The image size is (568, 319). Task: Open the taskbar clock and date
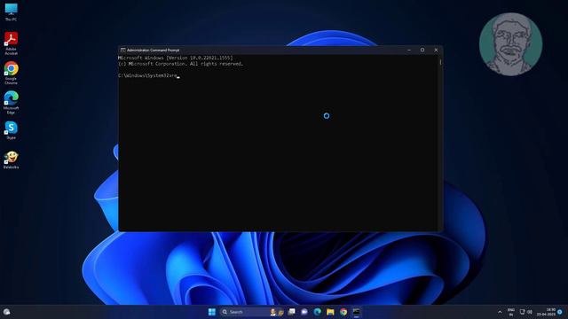pos(546,312)
